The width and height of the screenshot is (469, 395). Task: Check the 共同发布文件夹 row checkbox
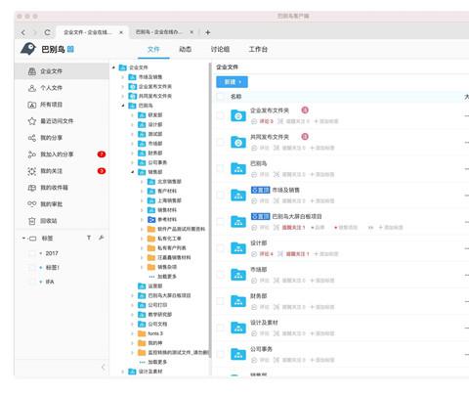point(221,142)
